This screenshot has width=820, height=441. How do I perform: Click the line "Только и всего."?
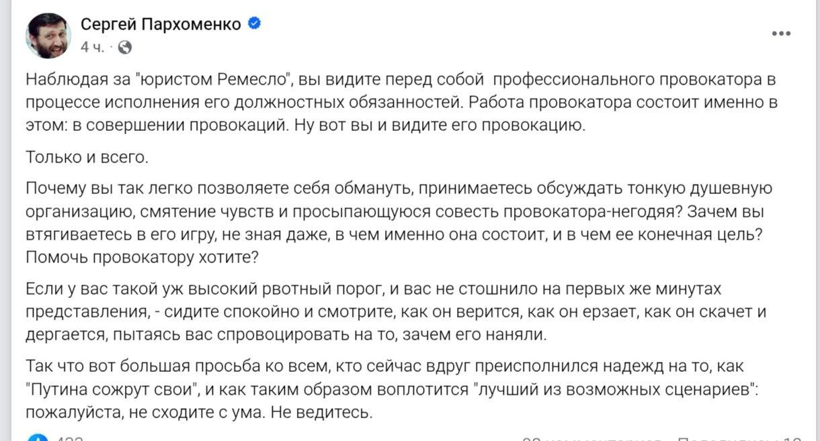coord(87,158)
